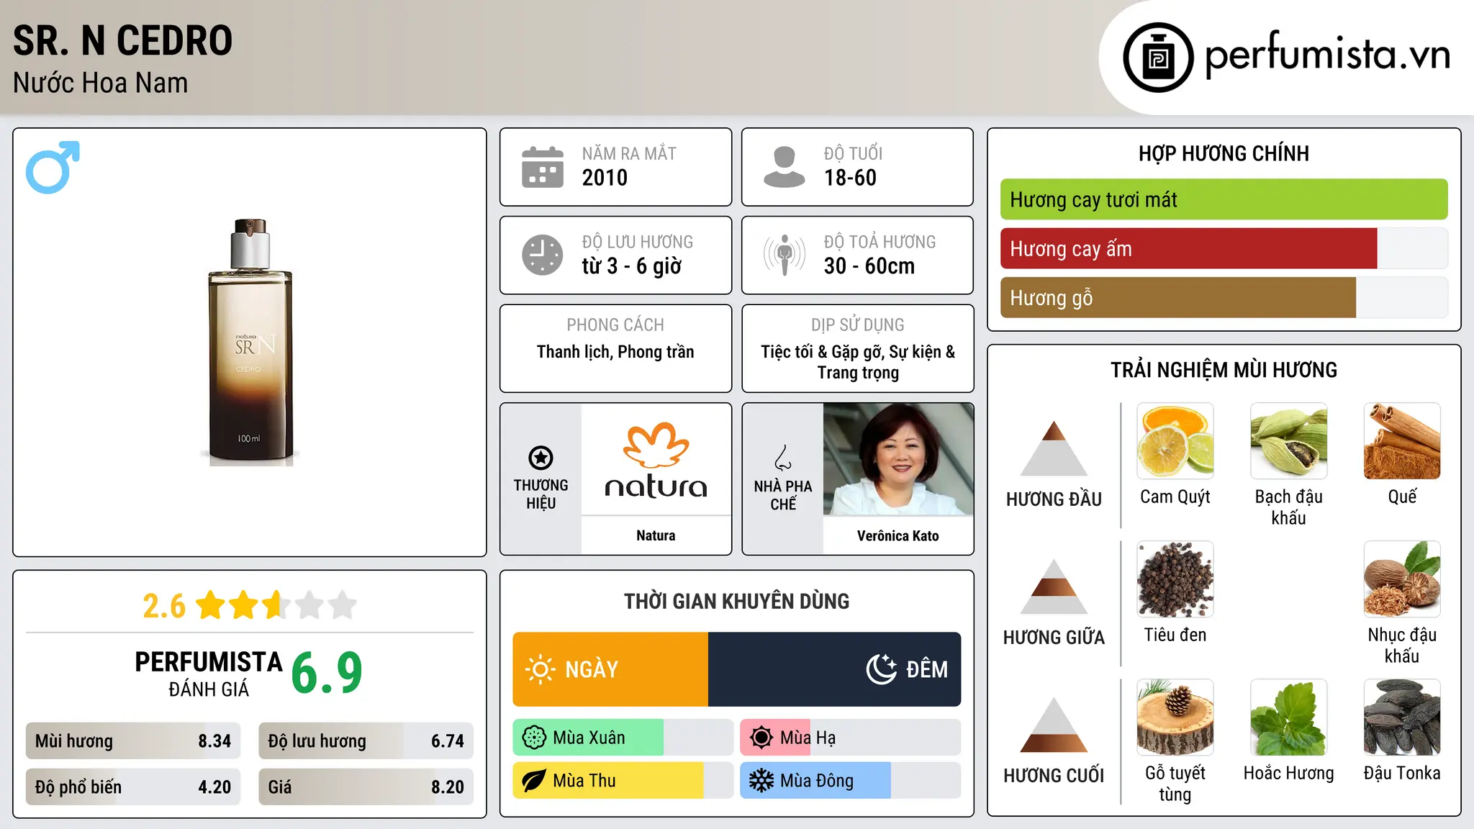Viewport: 1474px width, 829px height.
Task: Open the Tiêu đen black pepper image
Action: [x=1175, y=579]
